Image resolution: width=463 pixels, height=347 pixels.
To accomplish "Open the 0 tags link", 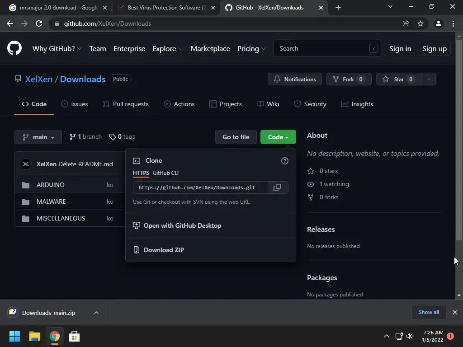I will click(122, 136).
